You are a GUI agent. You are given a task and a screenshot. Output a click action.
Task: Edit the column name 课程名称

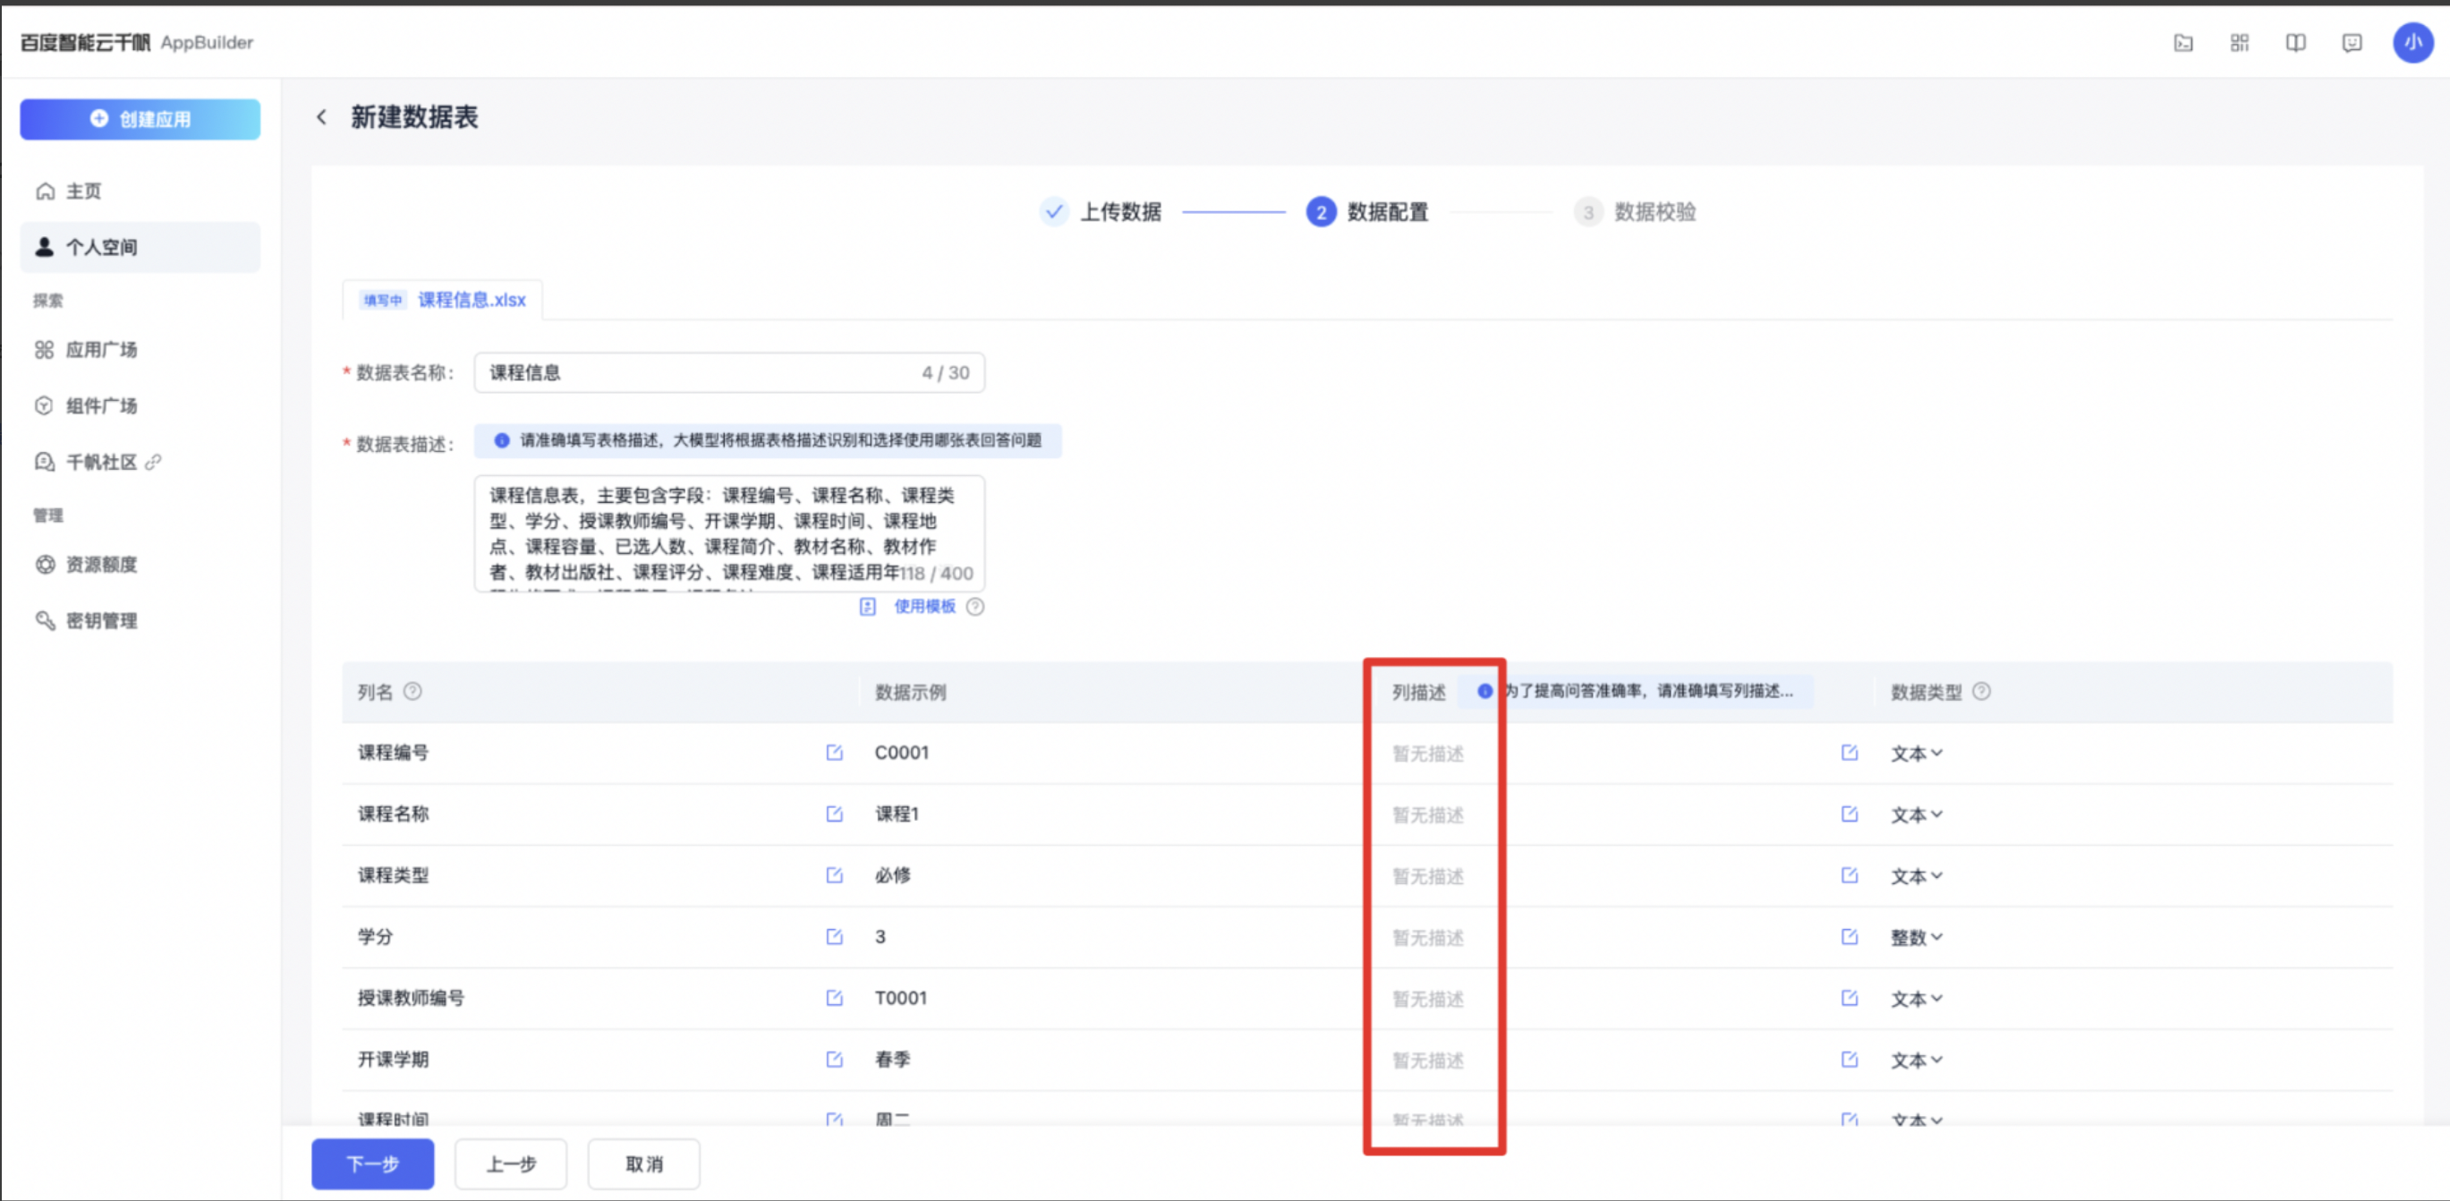coord(834,814)
